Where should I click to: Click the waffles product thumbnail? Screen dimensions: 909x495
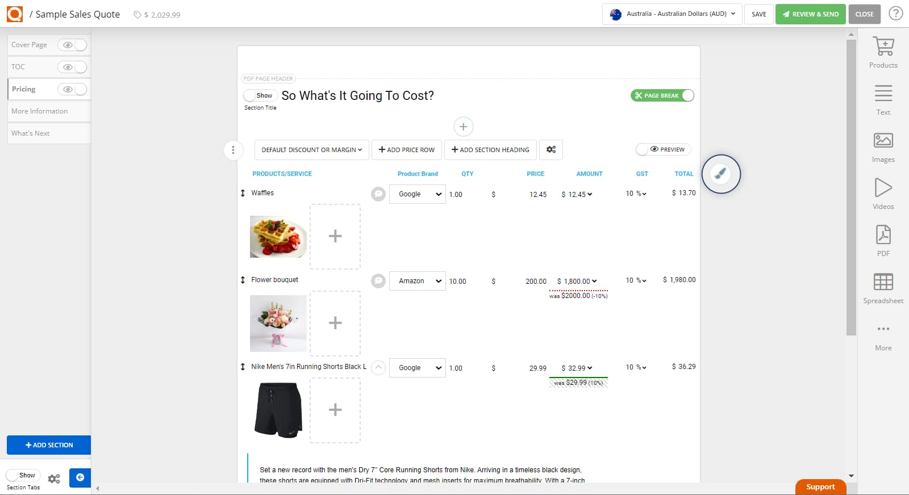(x=278, y=237)
